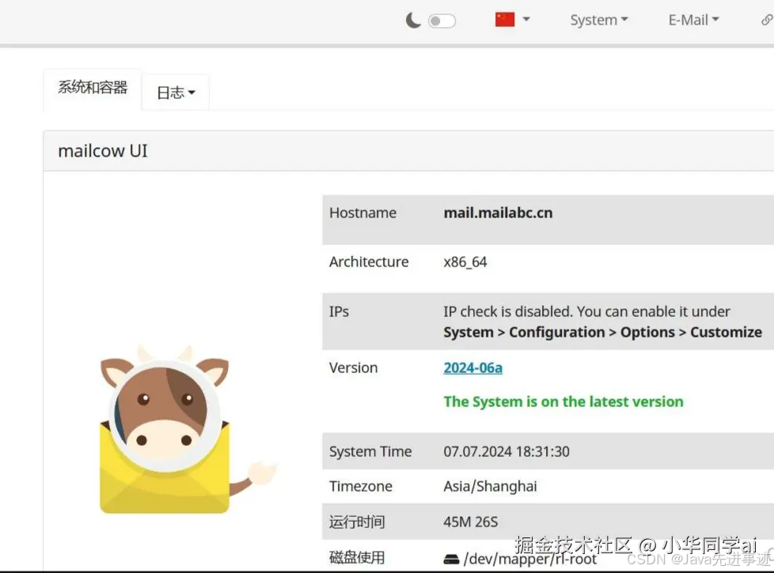The height and width of the screenshot is (573, 774).
Task: Select the mailcow UI panel header
Action: [101, 150]
